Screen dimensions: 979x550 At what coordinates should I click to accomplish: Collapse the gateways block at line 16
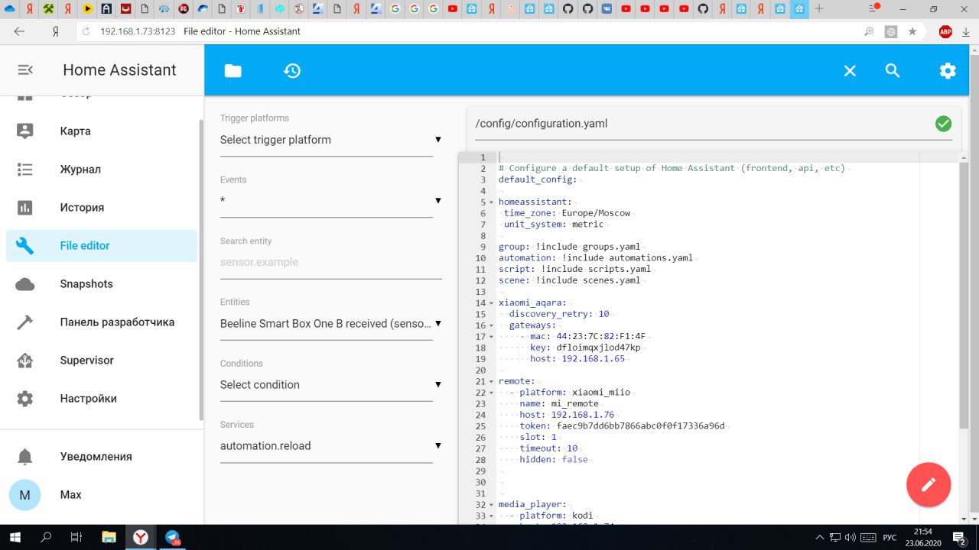point(491,325)
